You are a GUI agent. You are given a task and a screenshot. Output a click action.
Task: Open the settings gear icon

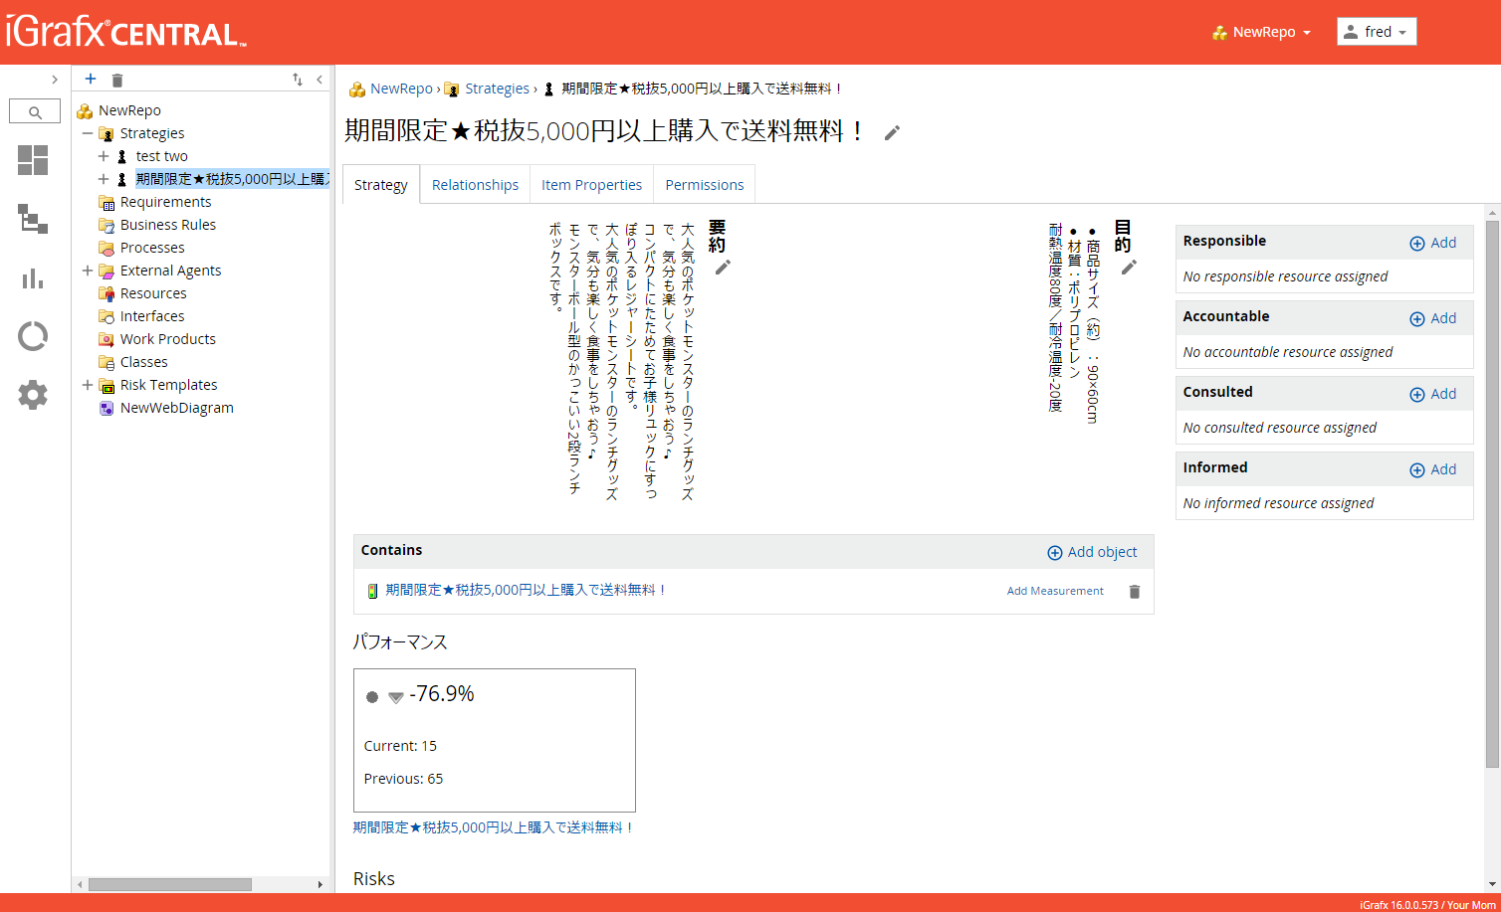pos(33,394)
